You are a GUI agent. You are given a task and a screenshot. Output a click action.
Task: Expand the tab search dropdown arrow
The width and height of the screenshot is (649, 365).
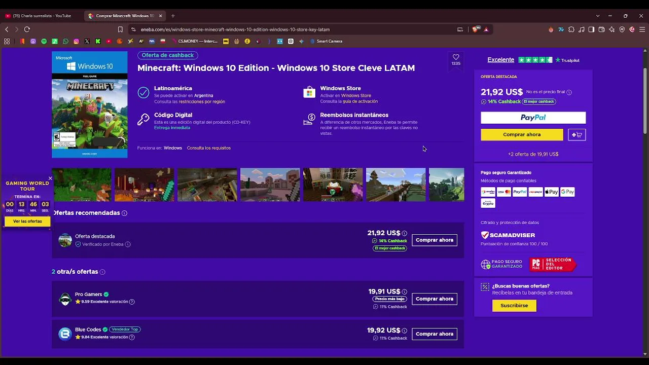click(598, 16)
